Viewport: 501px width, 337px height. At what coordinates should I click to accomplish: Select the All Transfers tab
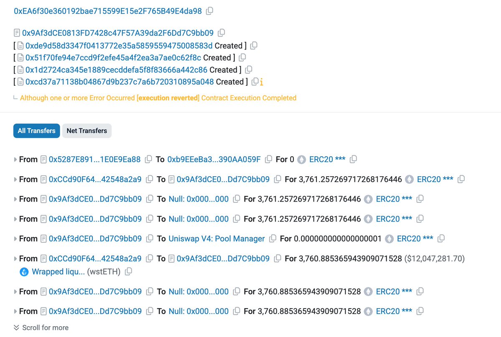click(36, 130)
